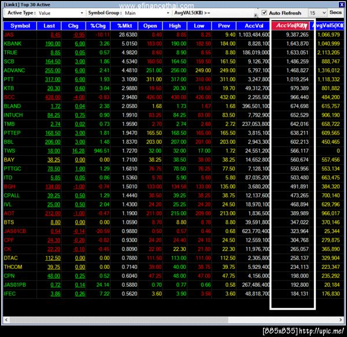347x337 pixels.
Task: Click the AccVal(KB) sorted column header
Action: pos(290,25)
